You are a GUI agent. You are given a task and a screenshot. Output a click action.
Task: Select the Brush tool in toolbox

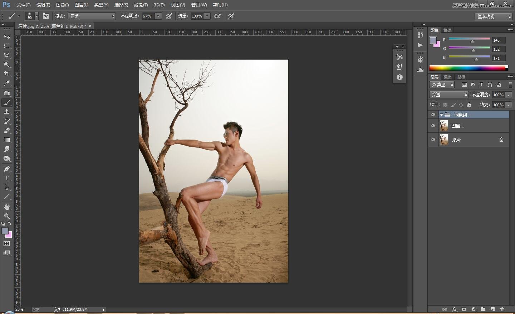(x=7, y=103)
